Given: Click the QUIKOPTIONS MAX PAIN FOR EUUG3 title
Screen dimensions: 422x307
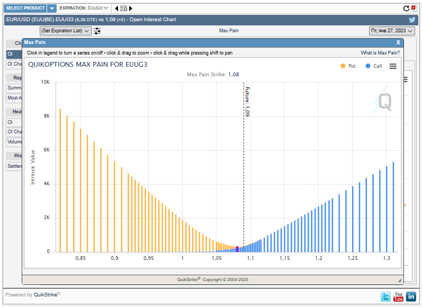Looking at the screenshot, I should coord(88,65).
